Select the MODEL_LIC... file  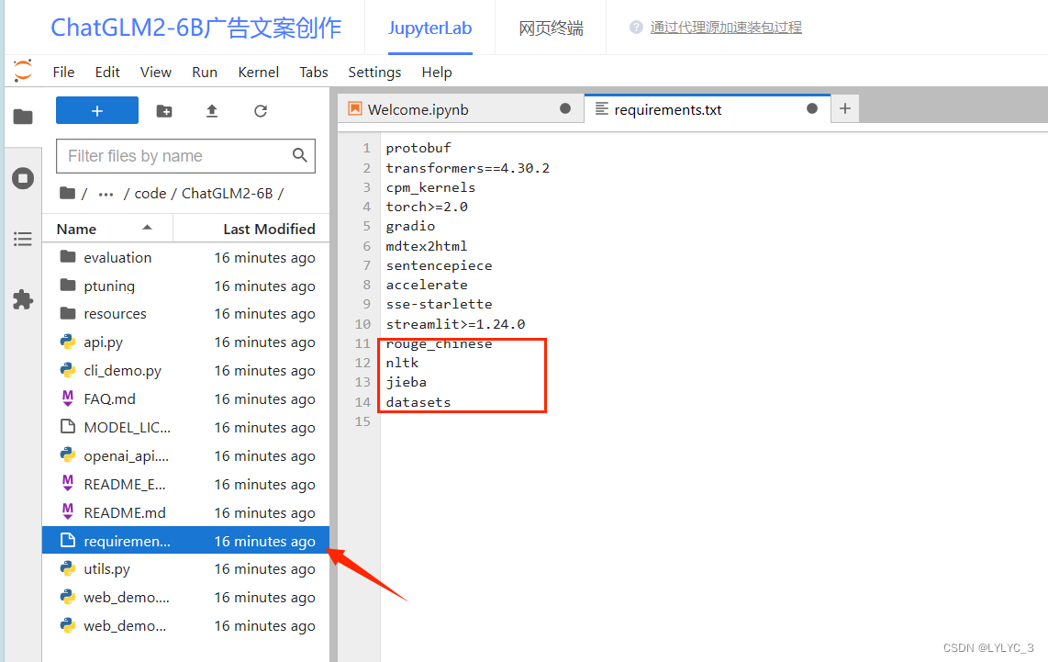tap(185, 427)
